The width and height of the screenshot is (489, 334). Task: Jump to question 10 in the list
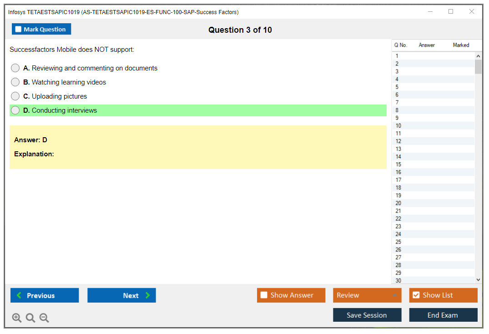398,126
